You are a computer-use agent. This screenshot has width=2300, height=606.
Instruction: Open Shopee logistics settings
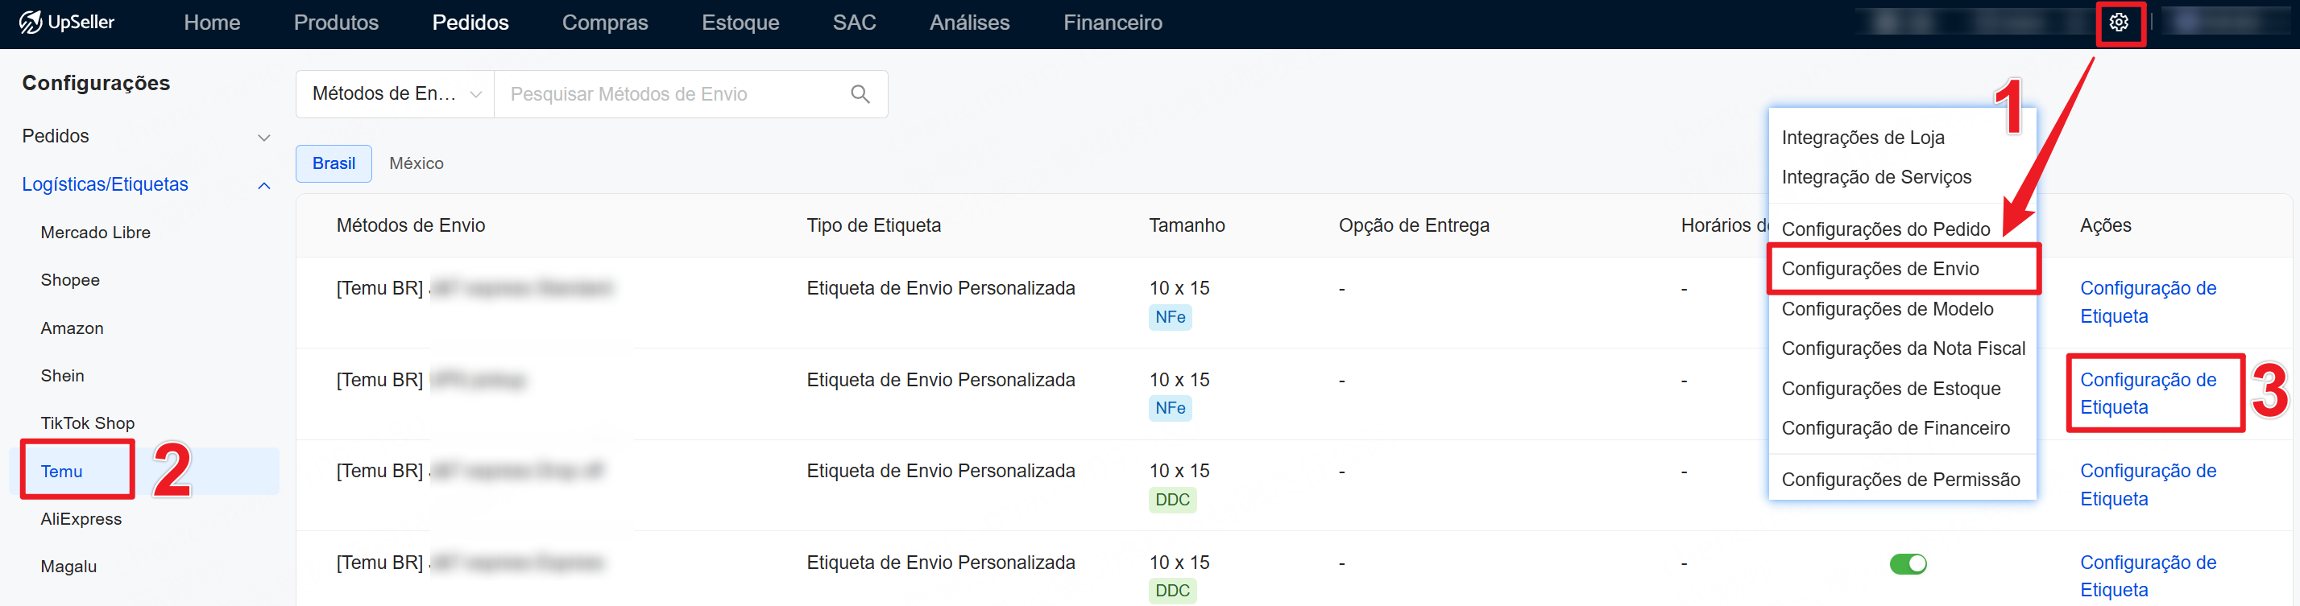(x=69, y=280)
